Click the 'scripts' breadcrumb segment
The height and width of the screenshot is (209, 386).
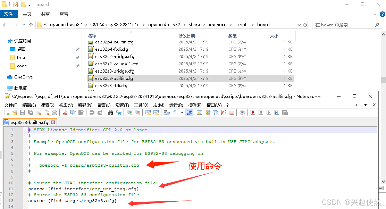[x=242, y=25]
